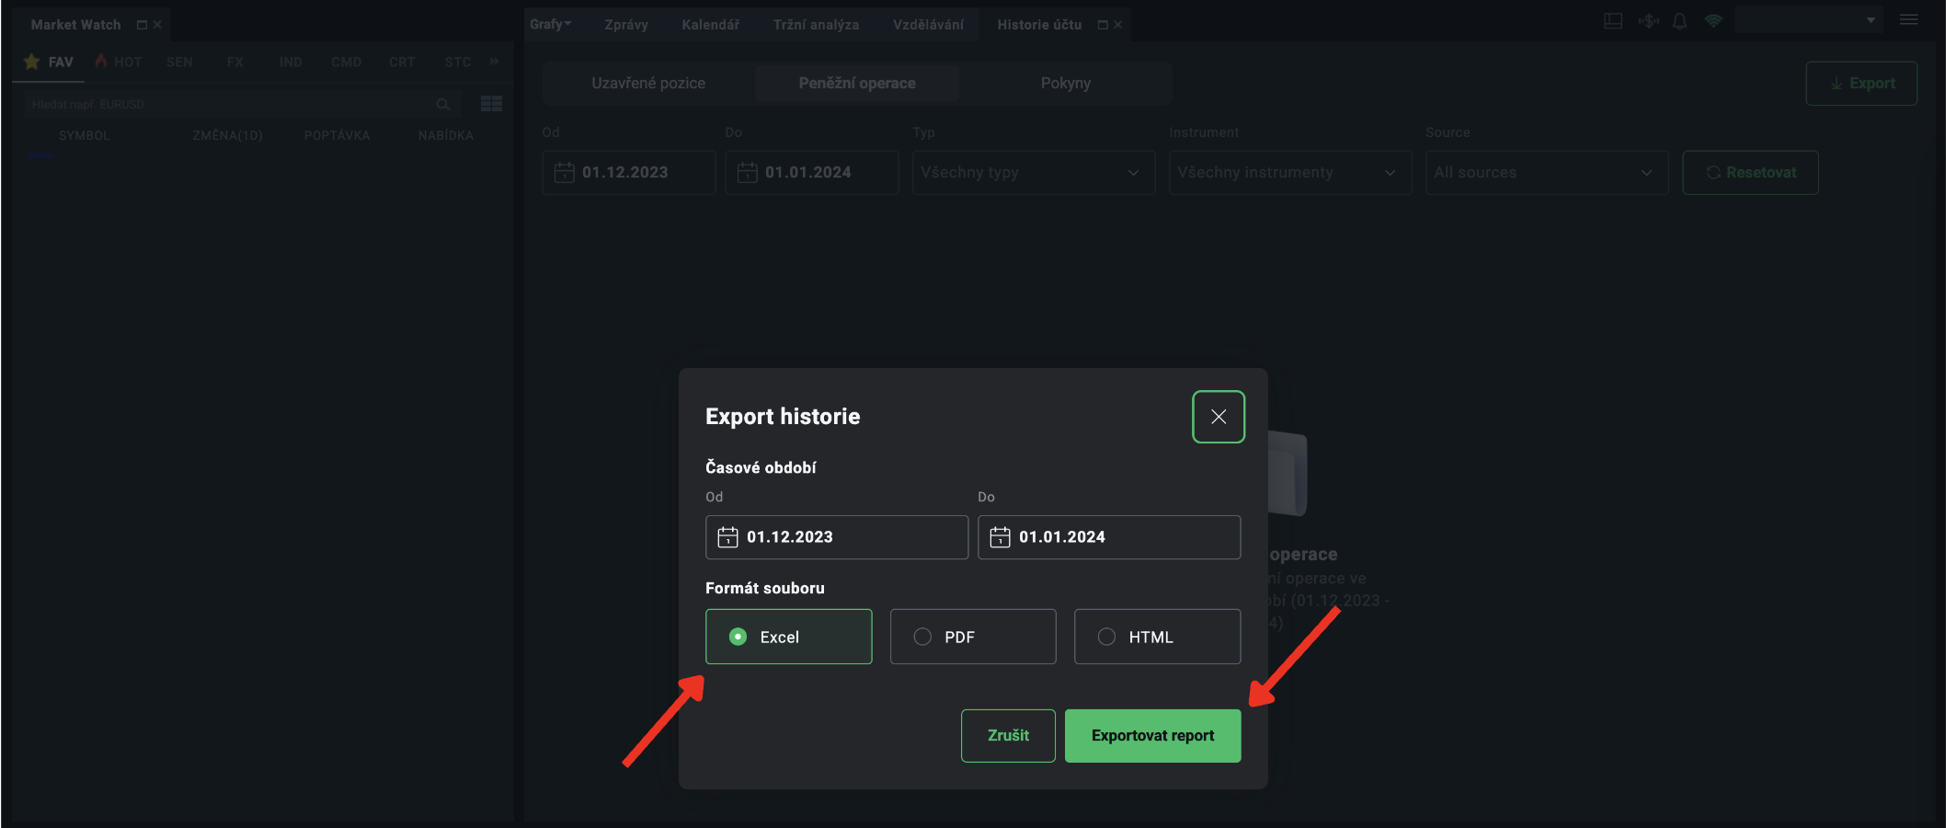Click the dollar sign icon in top bar
The width and height of the screenshot is (1946, 828).
point(1648,21)
